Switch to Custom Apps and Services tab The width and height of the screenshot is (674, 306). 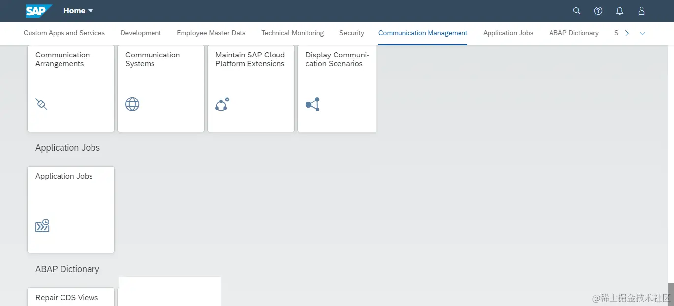[64, 33]
